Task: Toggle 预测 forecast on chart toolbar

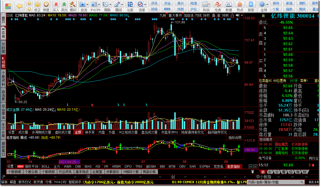Action: click(x=225, y=15)
